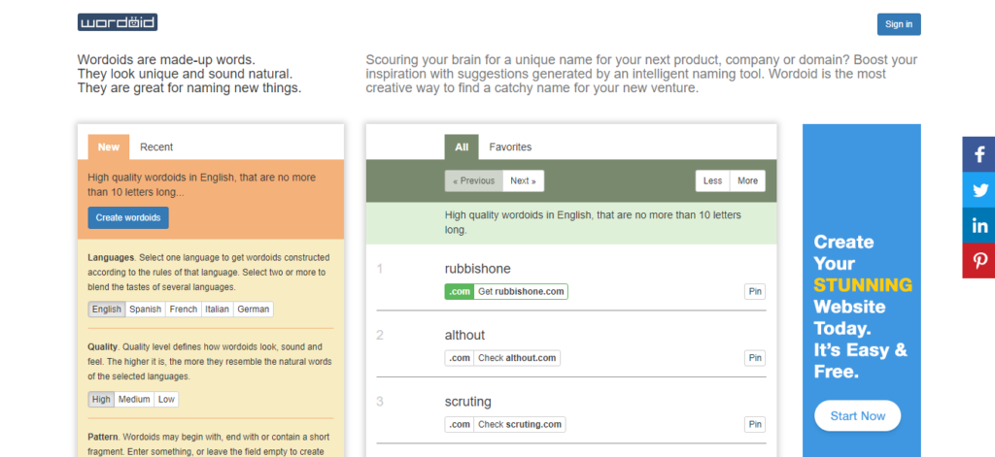Go to Next page of wordoids
The image size is (995, 457).
[x=523, y=180]
